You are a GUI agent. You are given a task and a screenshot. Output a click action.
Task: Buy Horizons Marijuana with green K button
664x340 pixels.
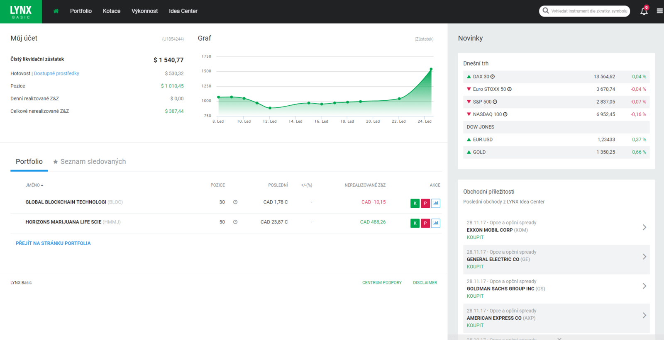415,223
